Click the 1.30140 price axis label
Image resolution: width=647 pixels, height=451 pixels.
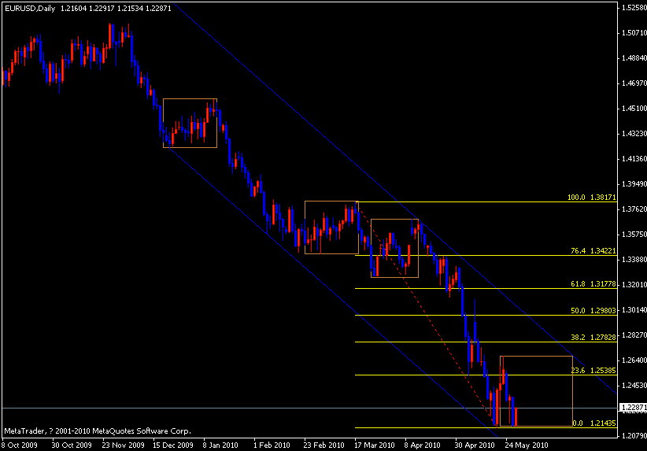click(634, 310)
